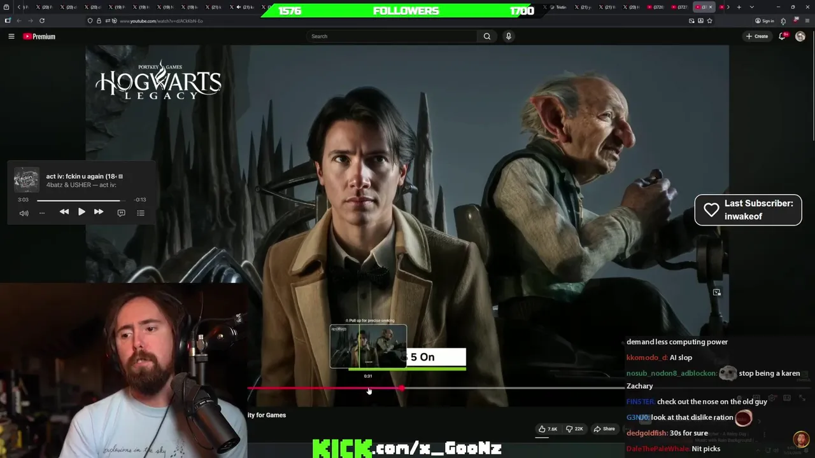Open lyrics in the music mini player
Image resolution: width=815 pixels, height=458 pixels.
coord(121,212)
